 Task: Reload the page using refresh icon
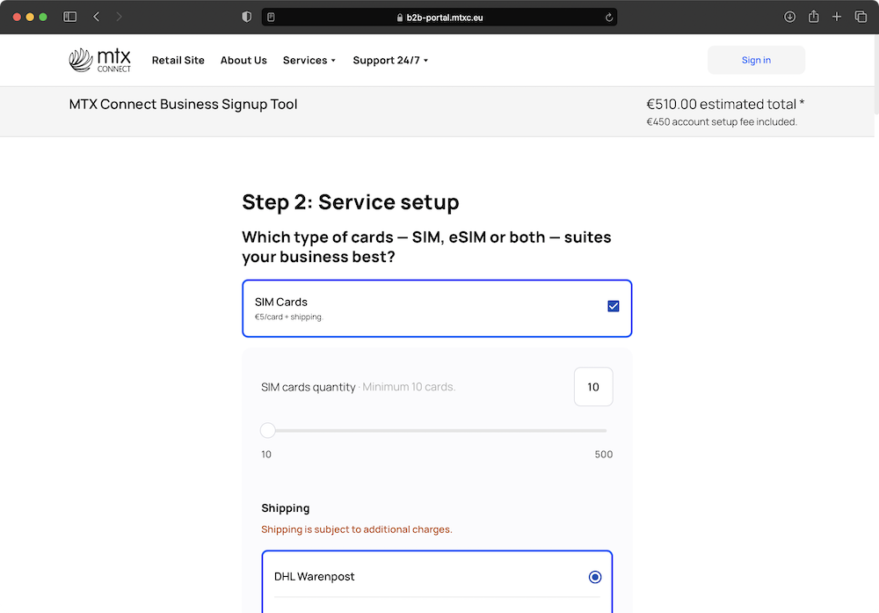point(609,17)
